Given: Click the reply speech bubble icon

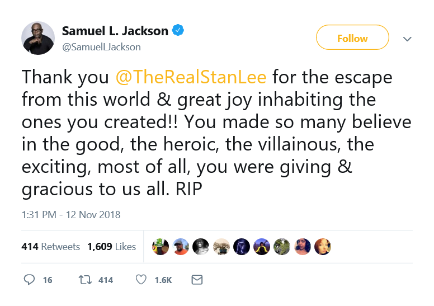Looking at the screenshot, I should click(x=29, y=280).
